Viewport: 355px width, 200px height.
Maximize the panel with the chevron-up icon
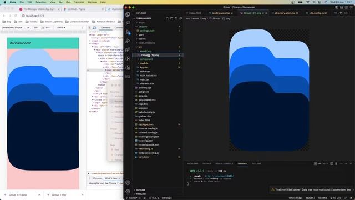[x=346, y=163]
